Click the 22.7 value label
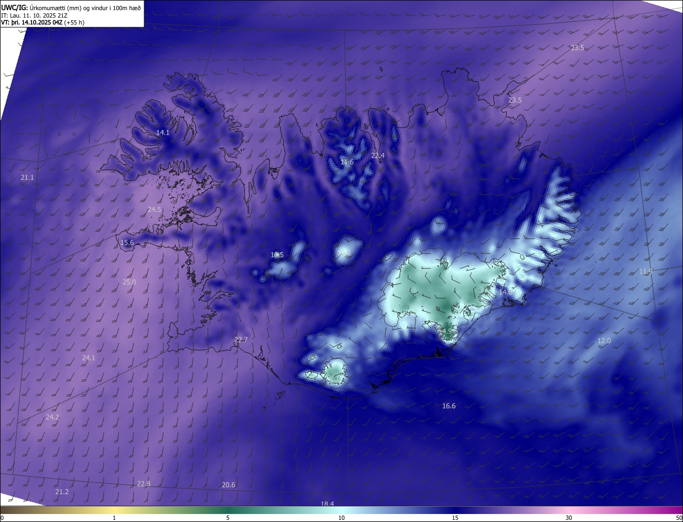The height and width of the screenshot is (522, 683). pos(241,339)
